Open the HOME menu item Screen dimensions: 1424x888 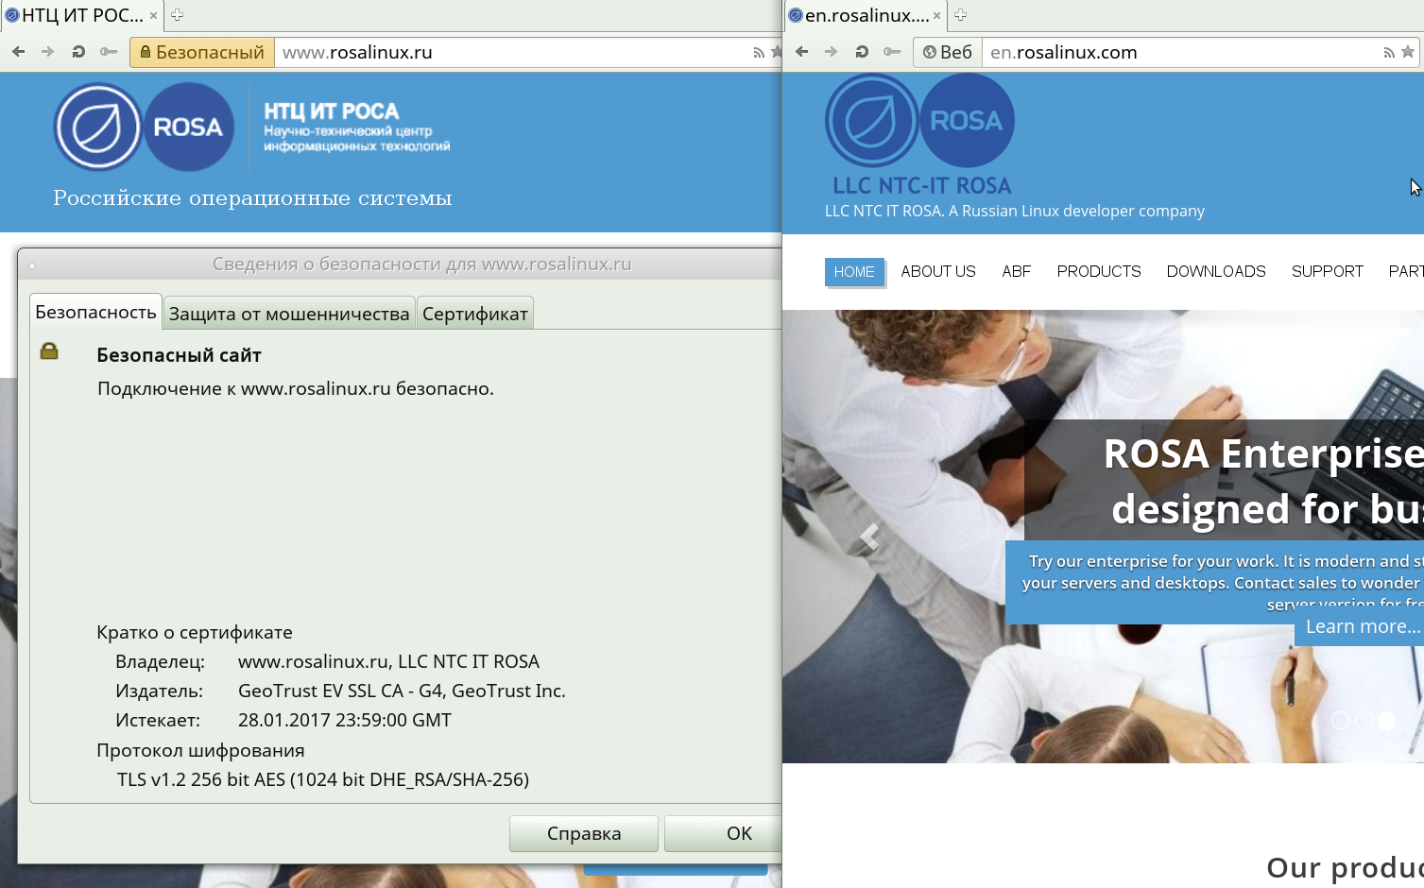coord(854,271)
